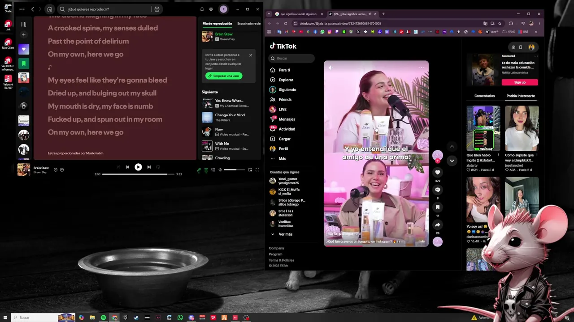
Task: Click Spotify home button
Action: 50,9
